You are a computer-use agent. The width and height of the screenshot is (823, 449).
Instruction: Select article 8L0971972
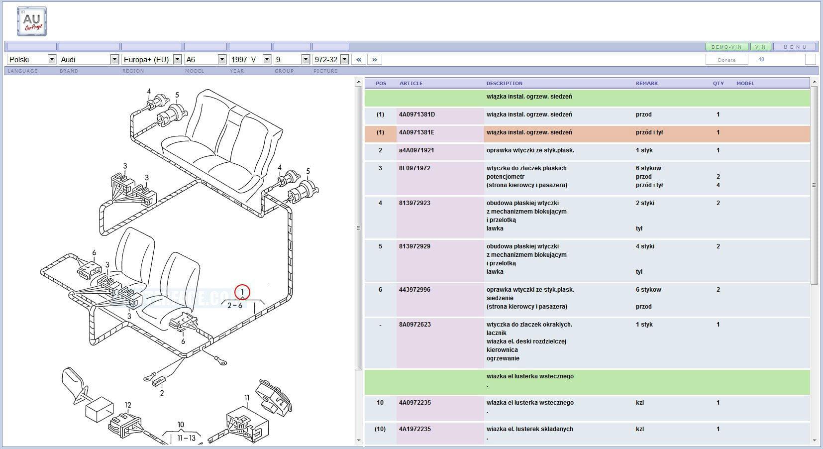click(x=415, y=168)
